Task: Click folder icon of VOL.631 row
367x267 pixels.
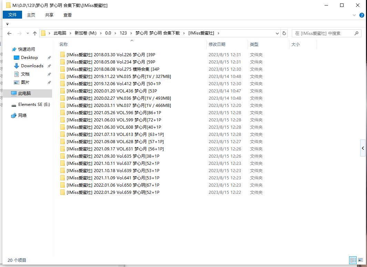Action: (x=62, y=149)
